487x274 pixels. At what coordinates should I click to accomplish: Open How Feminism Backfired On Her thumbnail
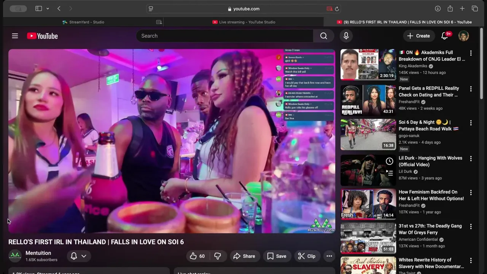click(368, 204)
